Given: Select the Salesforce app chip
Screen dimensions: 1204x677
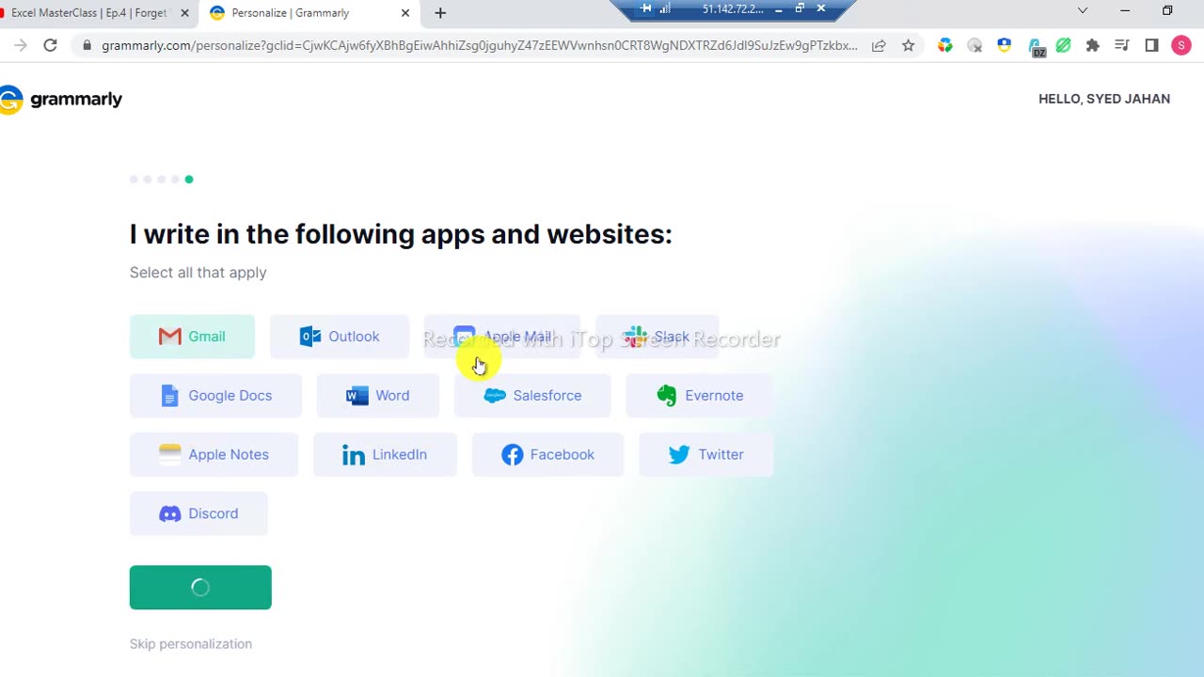Looking at the screenshot, I should click(x=532, y=396).
